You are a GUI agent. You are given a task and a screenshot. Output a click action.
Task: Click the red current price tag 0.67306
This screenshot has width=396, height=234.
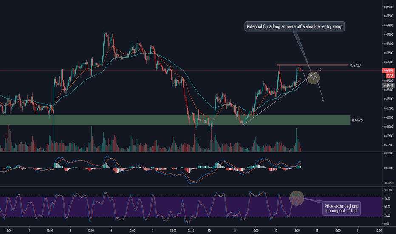(x=388, y=71)
